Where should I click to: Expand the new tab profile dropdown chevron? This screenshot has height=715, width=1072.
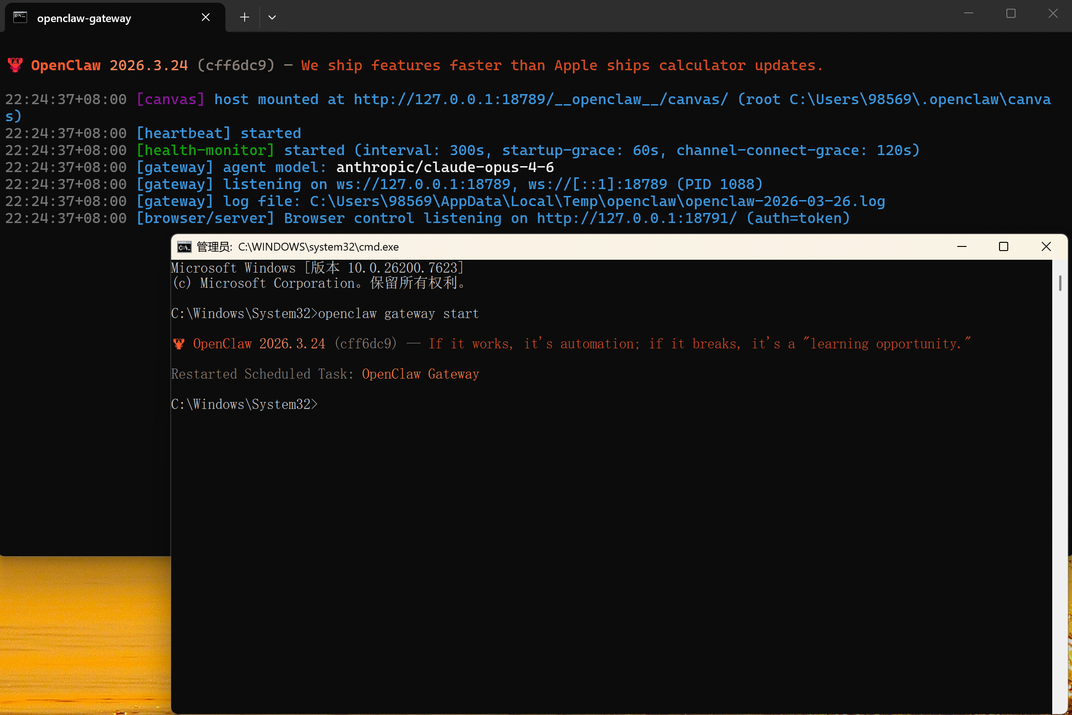coord(272,17)
